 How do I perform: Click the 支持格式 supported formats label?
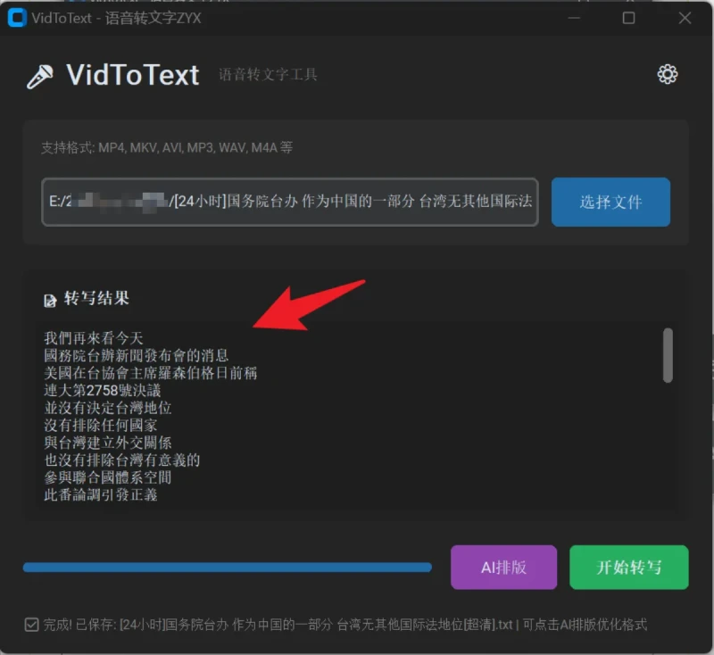166,148
